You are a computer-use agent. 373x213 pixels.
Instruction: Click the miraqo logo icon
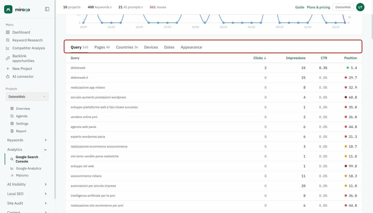coord(8,9)
